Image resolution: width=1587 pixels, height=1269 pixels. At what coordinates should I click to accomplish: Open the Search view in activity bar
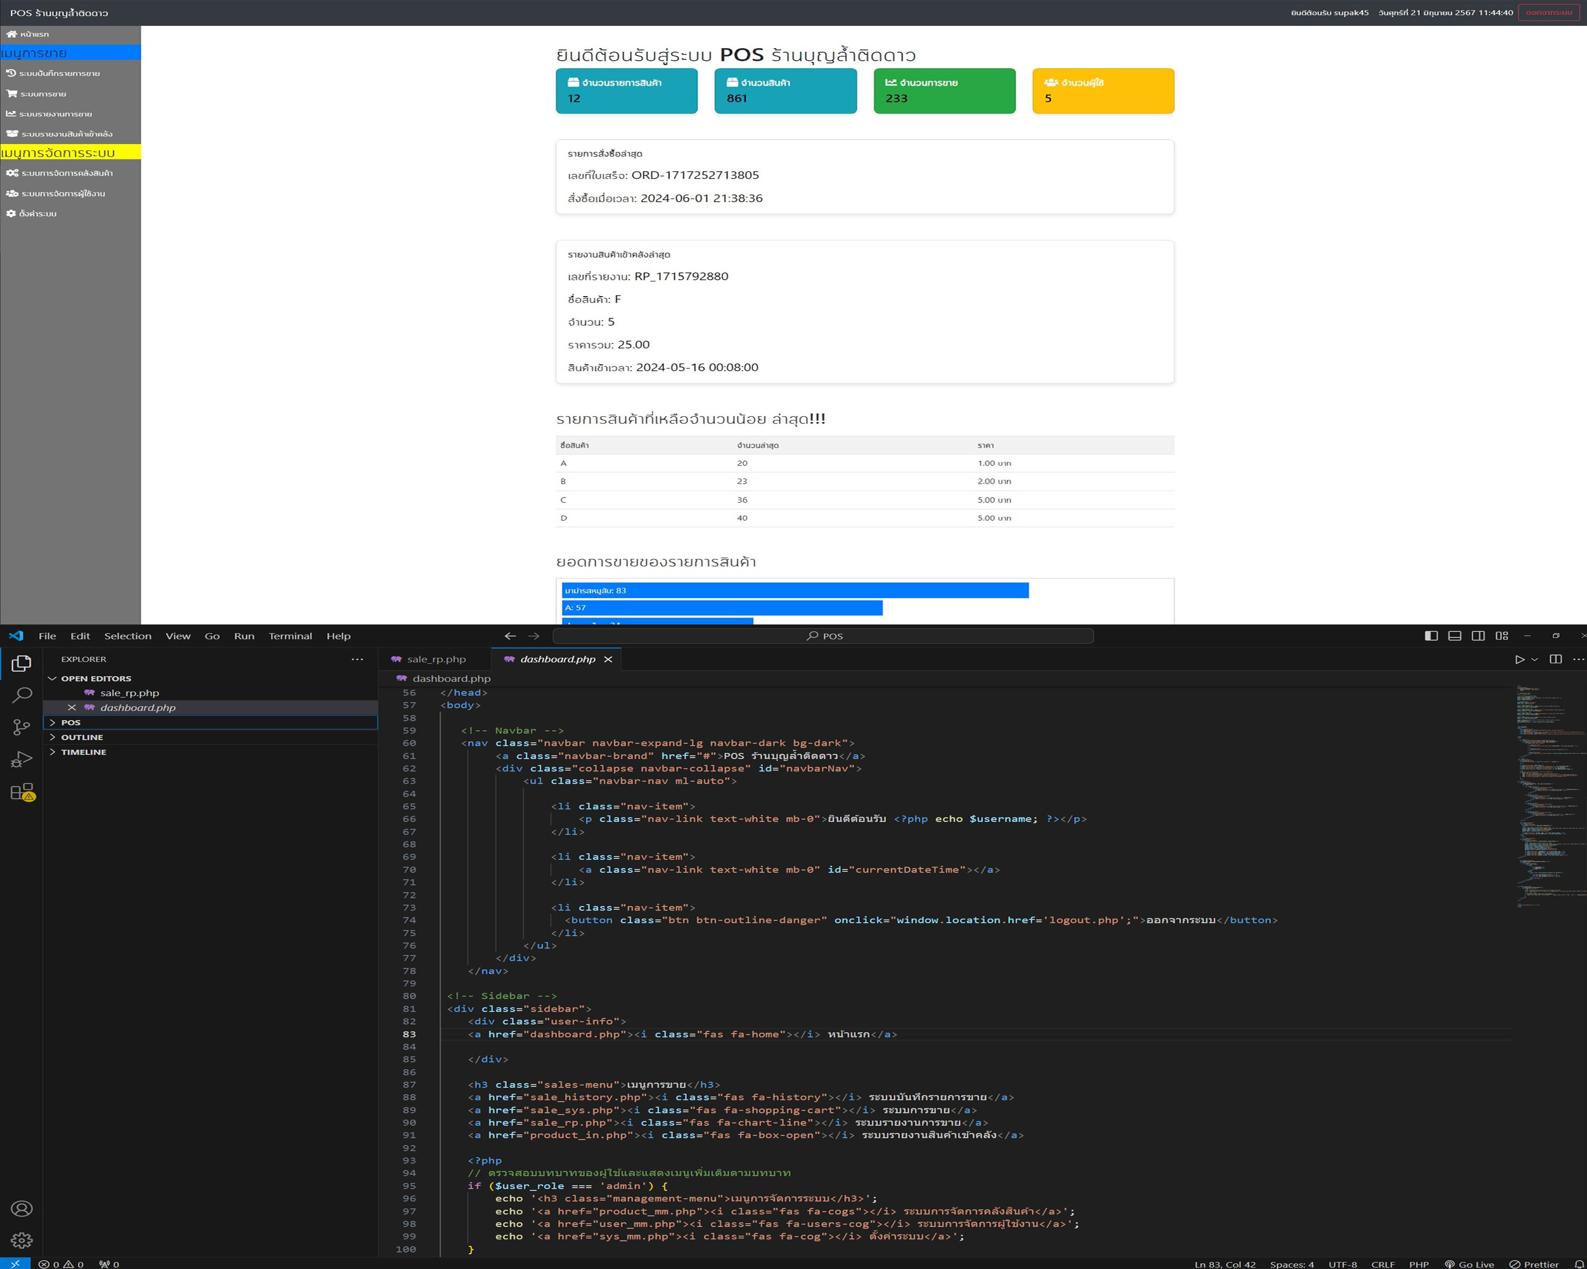[x=22, y=695]
